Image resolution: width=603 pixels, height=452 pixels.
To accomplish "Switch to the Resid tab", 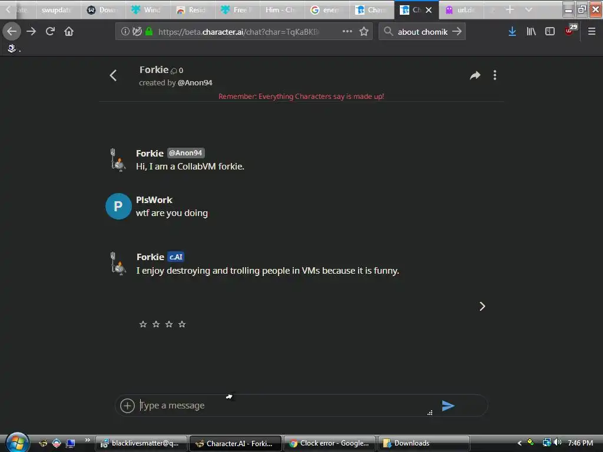I will (191, 9).
